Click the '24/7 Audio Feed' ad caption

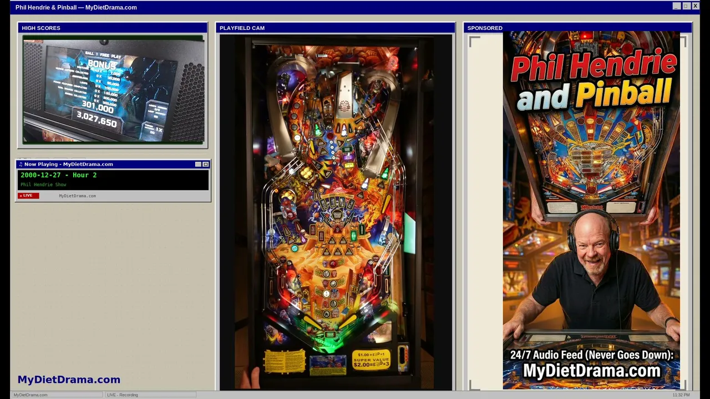tap(591, 355)
